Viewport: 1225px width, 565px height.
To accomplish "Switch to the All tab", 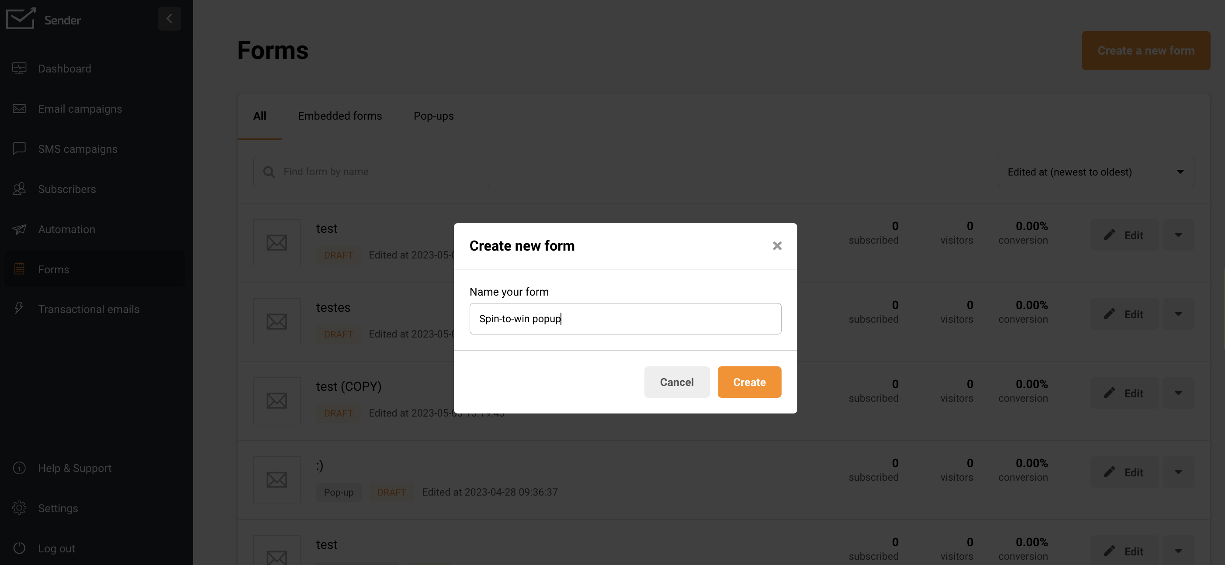I will coord(260,116).
